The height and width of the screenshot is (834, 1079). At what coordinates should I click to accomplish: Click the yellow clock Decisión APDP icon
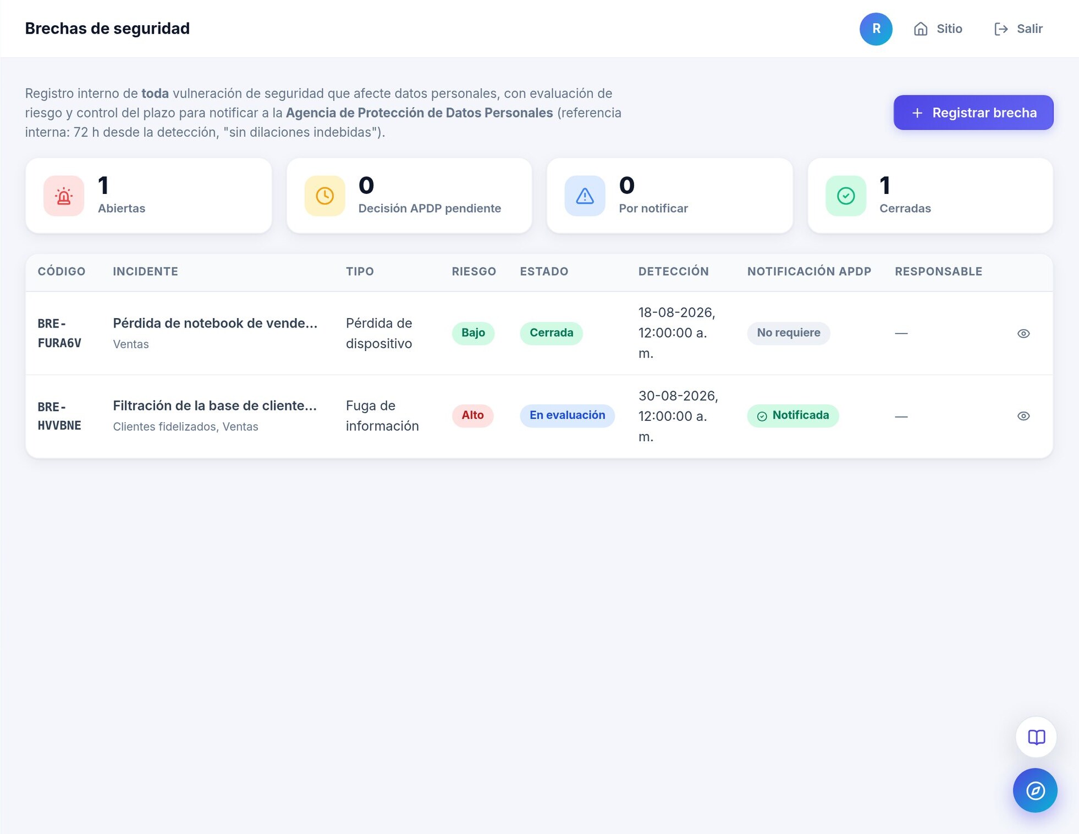coord(324,196)
